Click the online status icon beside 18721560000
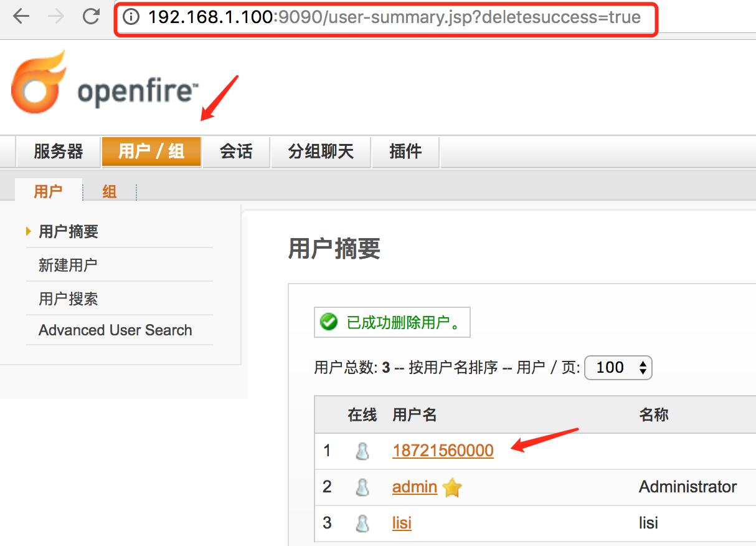The image size is (756, 546). coord(363,450)
